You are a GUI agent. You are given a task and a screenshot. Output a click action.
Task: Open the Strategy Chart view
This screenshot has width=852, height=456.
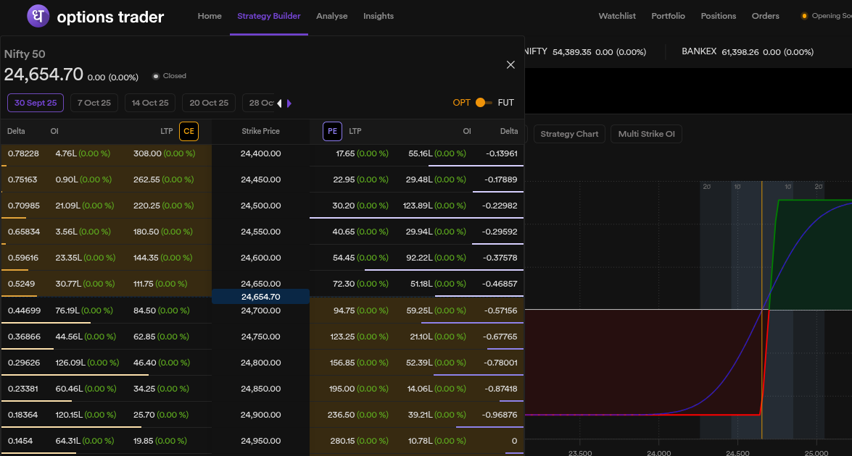tap(569, 134)
